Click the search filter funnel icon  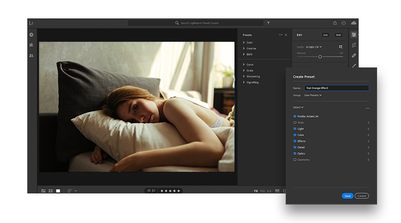click(x=268, y=23)
